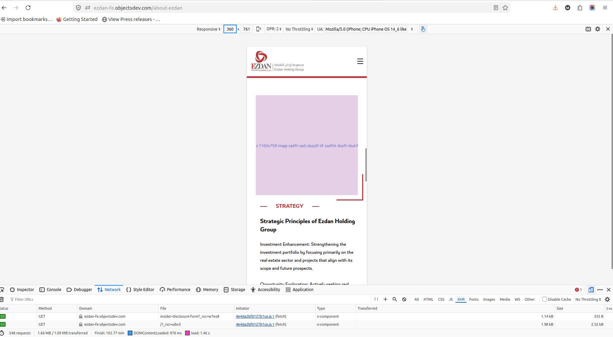This screenshot has width=613, height=337.
Task: Open the View Press releases bookmark
Action: (x=131, y=19)
